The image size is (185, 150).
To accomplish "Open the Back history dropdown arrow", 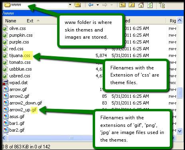I will (97, 5).
